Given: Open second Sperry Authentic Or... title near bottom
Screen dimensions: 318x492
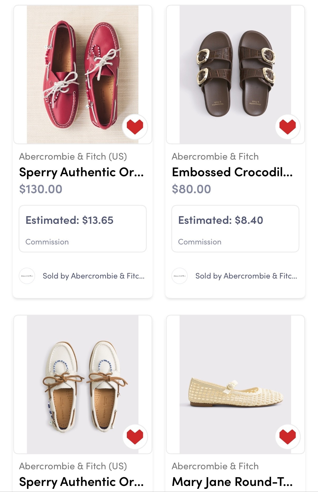Looking at the screenshot, I should (81, 482).
